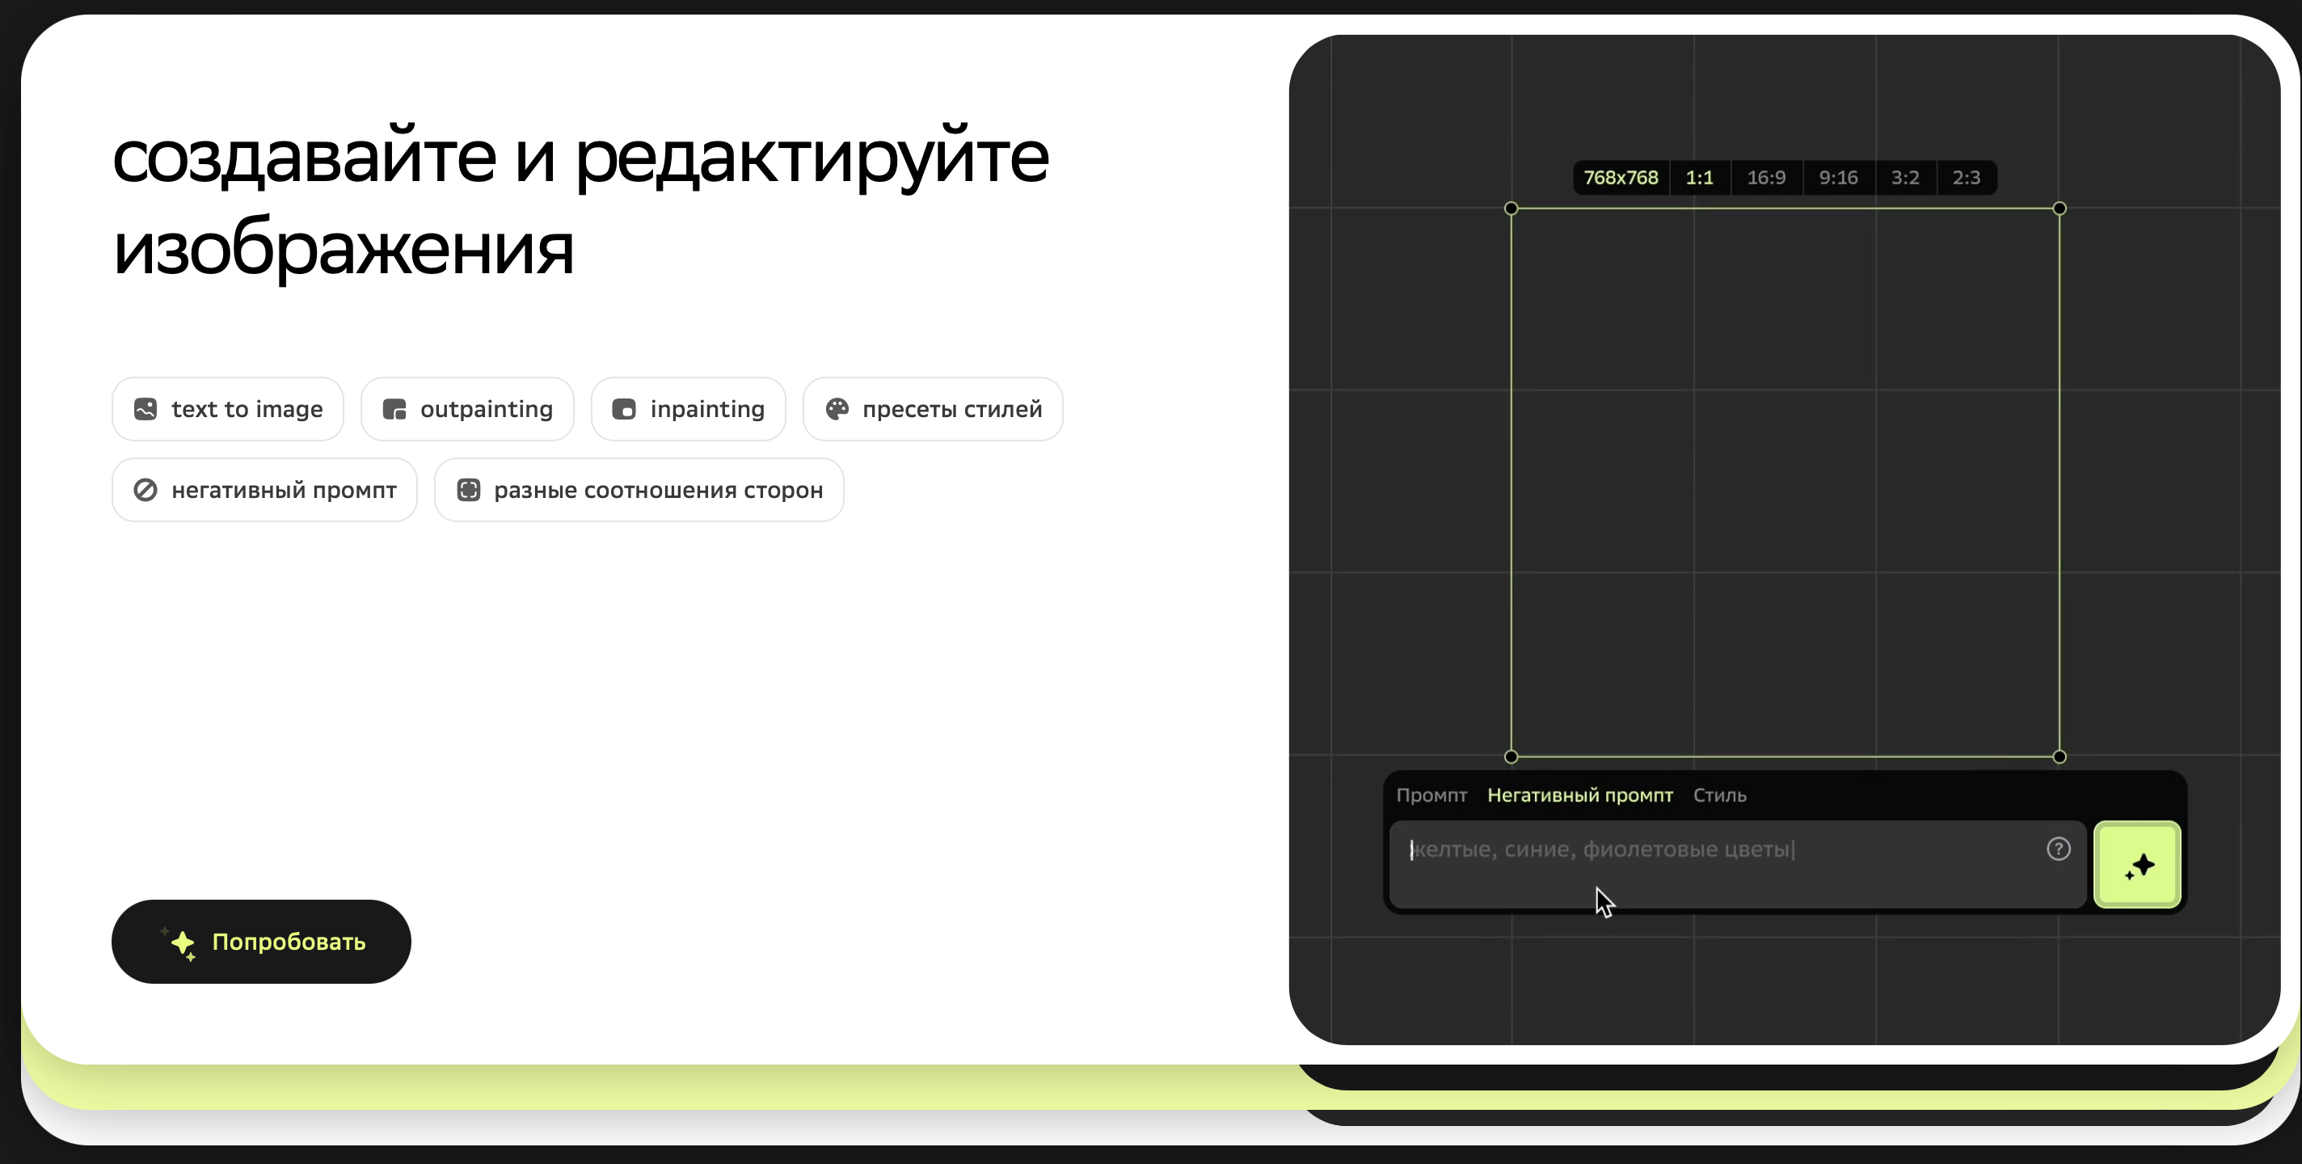The image size is (2302, 1164).
Task: Click the bottom-right canvas frame handle
Action: (2060, 757)
